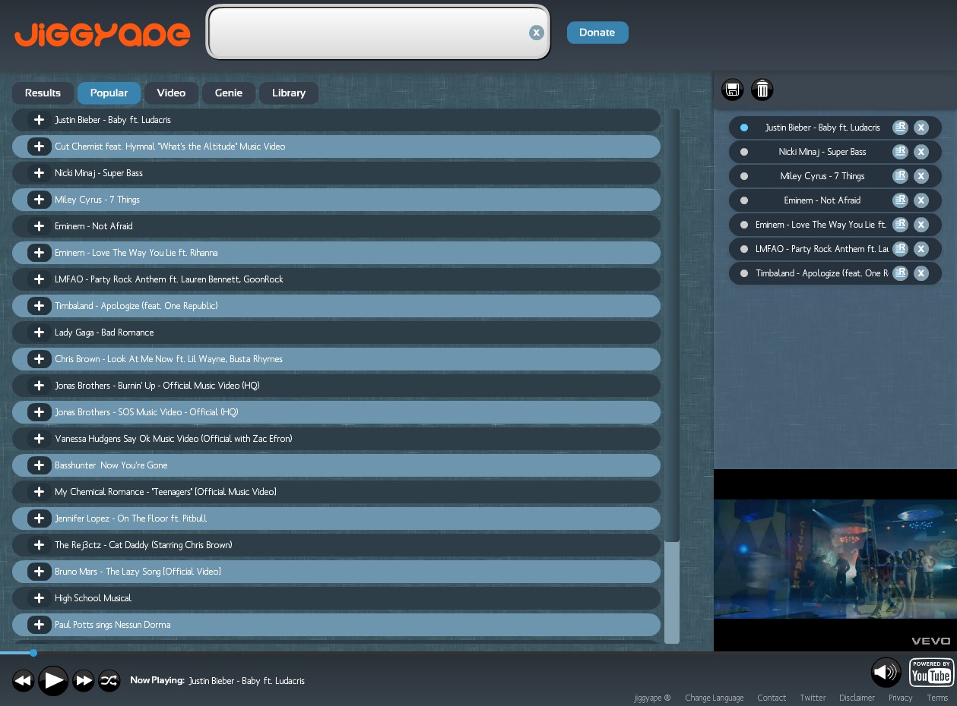Open the Twitter footer link
957x706 pixels.
click(813, 698)
